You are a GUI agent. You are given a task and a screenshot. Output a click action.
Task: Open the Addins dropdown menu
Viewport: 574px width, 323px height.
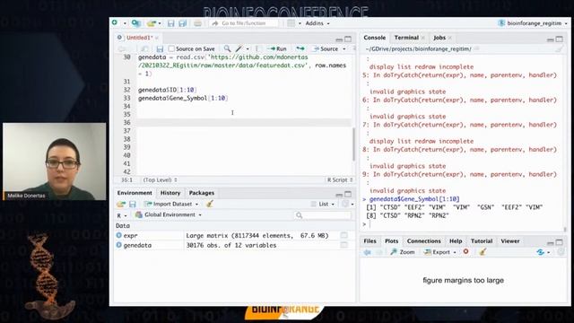317,23
